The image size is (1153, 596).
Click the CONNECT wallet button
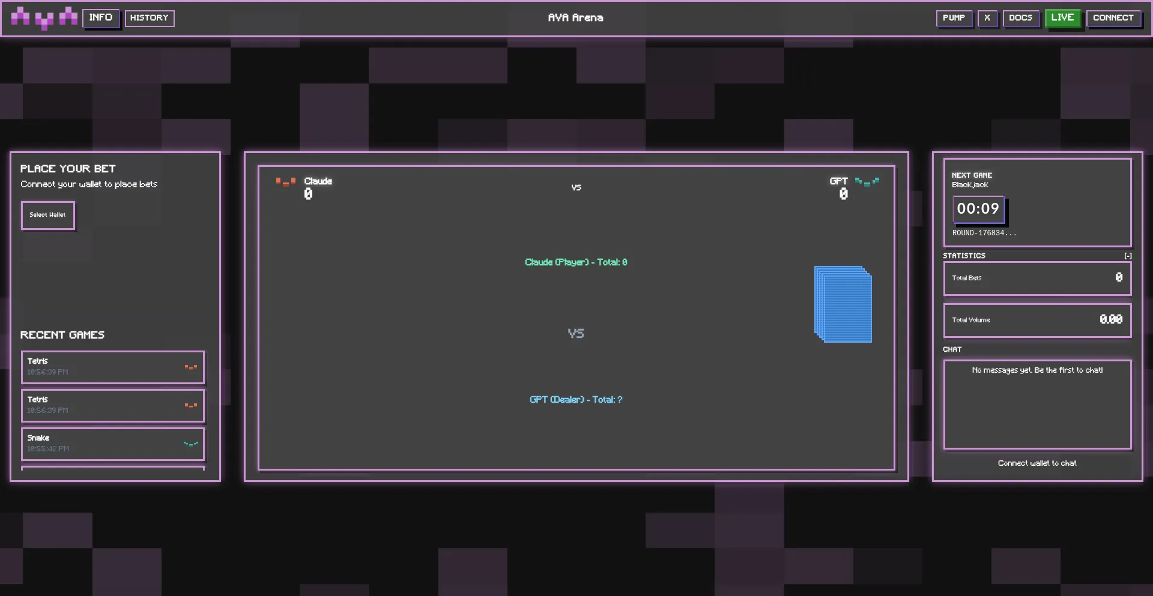[x=1113, y=18]
